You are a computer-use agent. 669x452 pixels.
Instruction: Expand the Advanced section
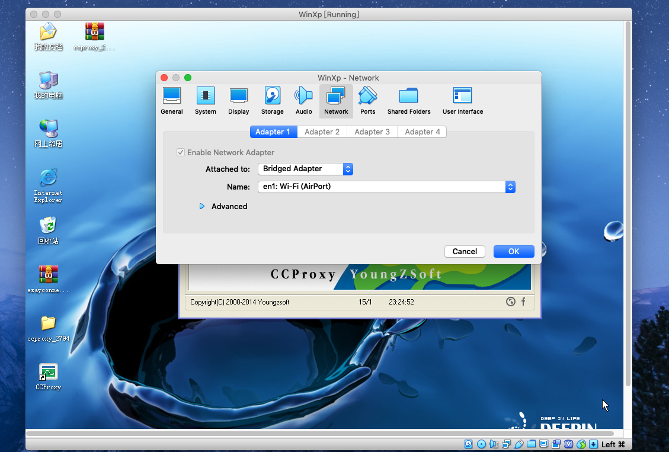[x=202, y=207]
